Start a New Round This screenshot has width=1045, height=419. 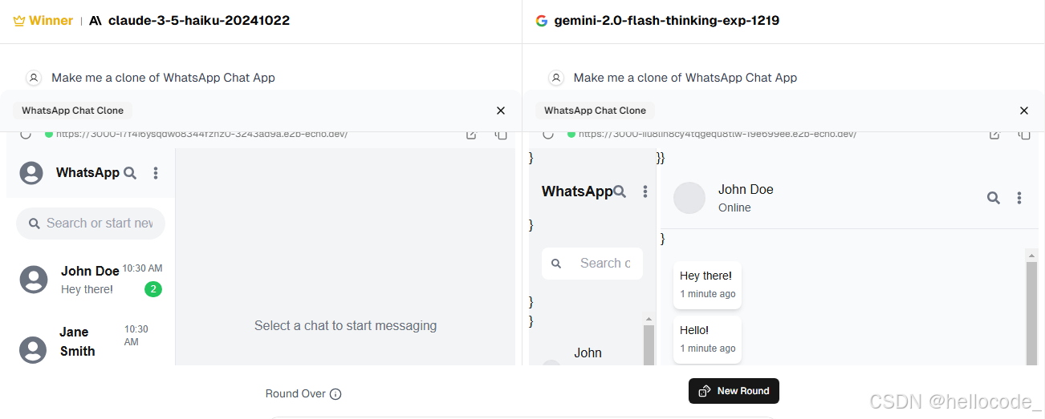[x=734, y=391]
